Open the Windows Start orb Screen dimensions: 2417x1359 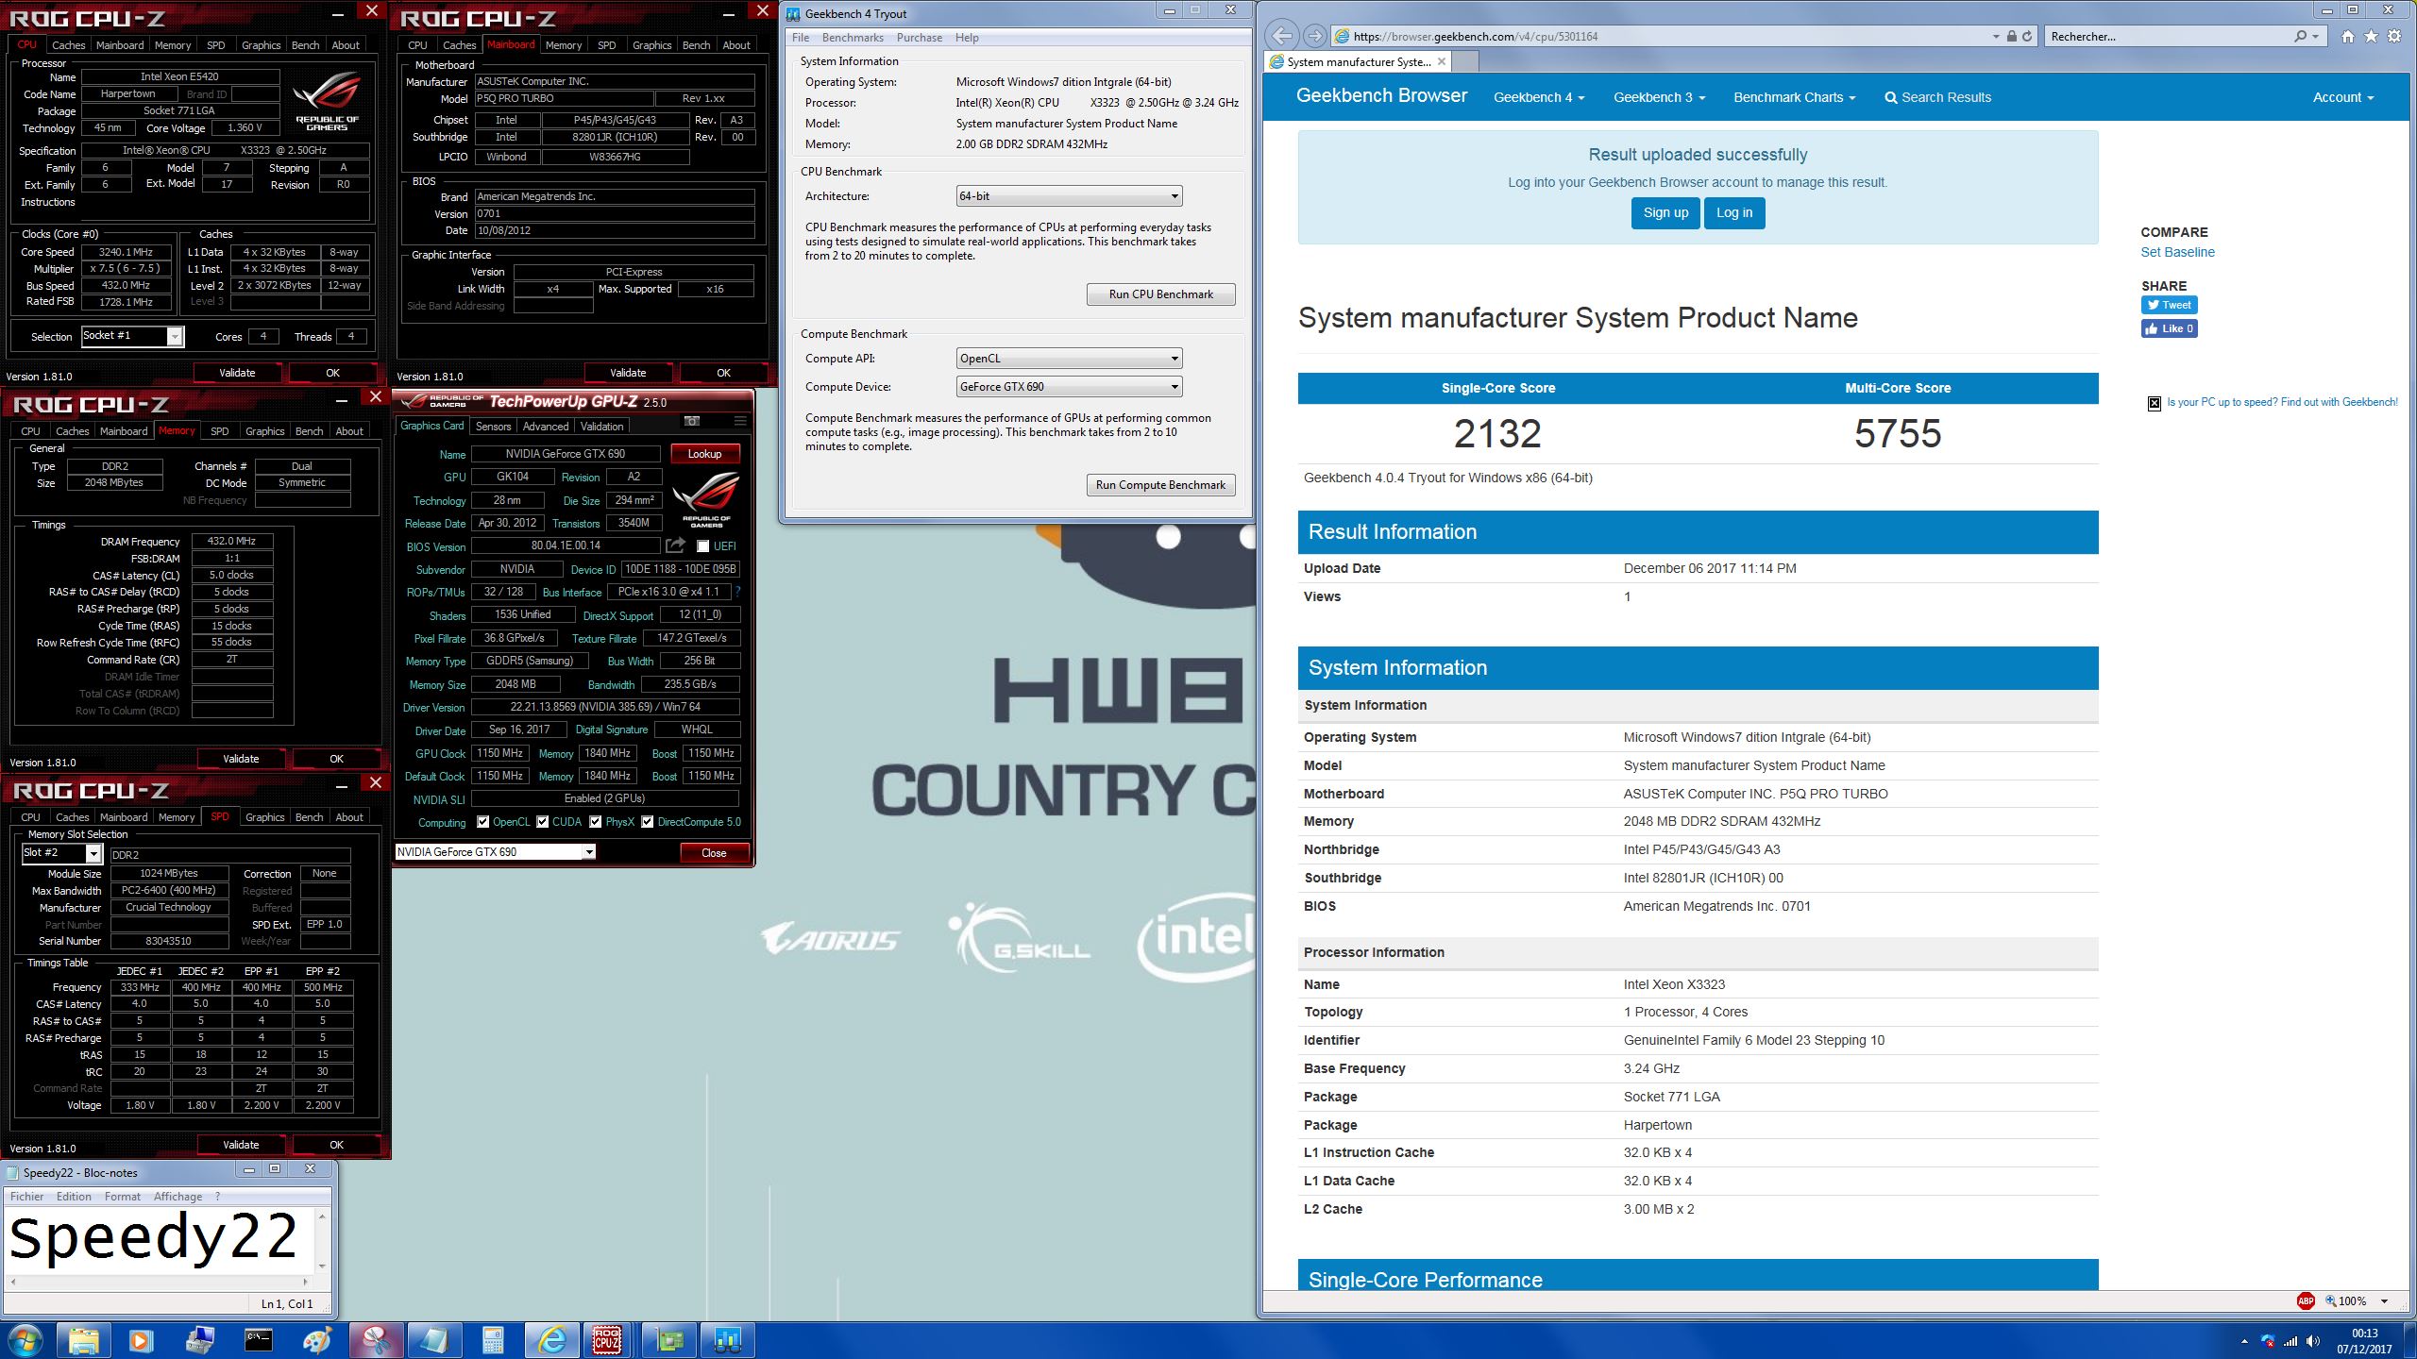point(25,1340)
